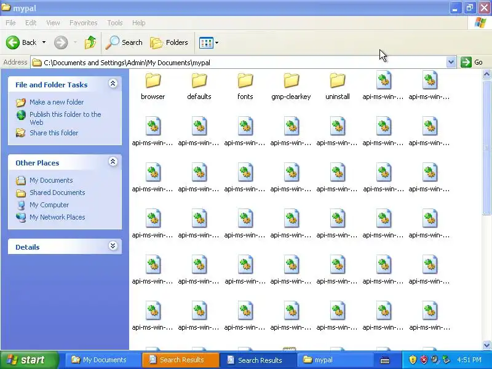Open the Views dropdown arrow
This screenshot has width=492, height=369.
(217, 42)
